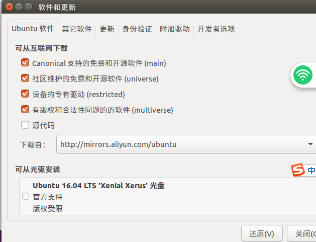Uncheck community-maintained universe software
This screenshot has width=316, height=242.
[25, 78]
